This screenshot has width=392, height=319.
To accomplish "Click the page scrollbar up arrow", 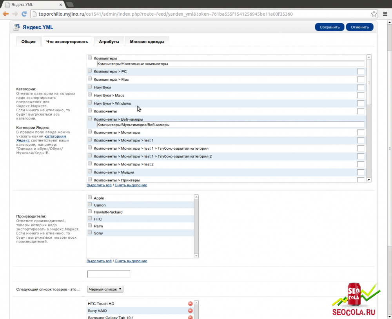I will click(390, 22).
